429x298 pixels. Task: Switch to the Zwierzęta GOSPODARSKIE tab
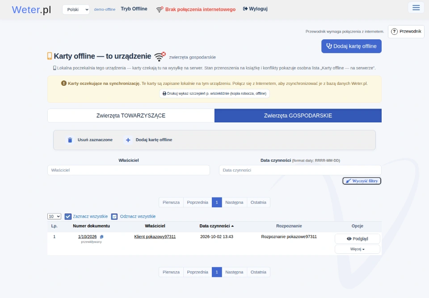coord(298,115)
